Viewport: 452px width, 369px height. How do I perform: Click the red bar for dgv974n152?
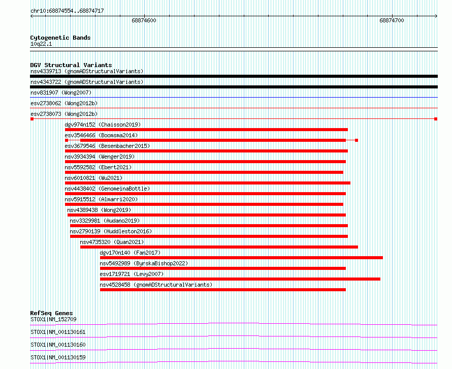point(206,130)
